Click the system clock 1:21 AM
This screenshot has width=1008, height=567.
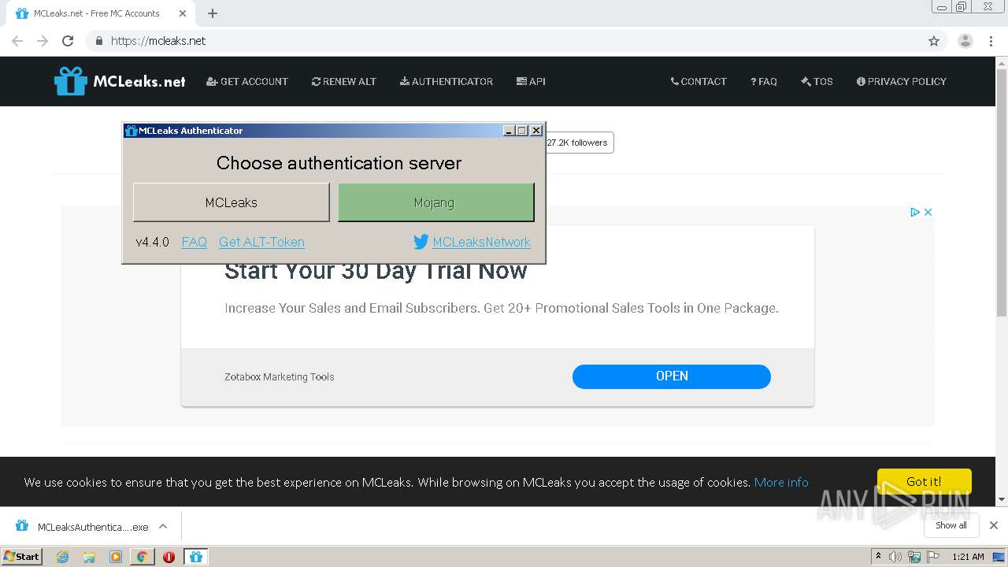point(968,557)
